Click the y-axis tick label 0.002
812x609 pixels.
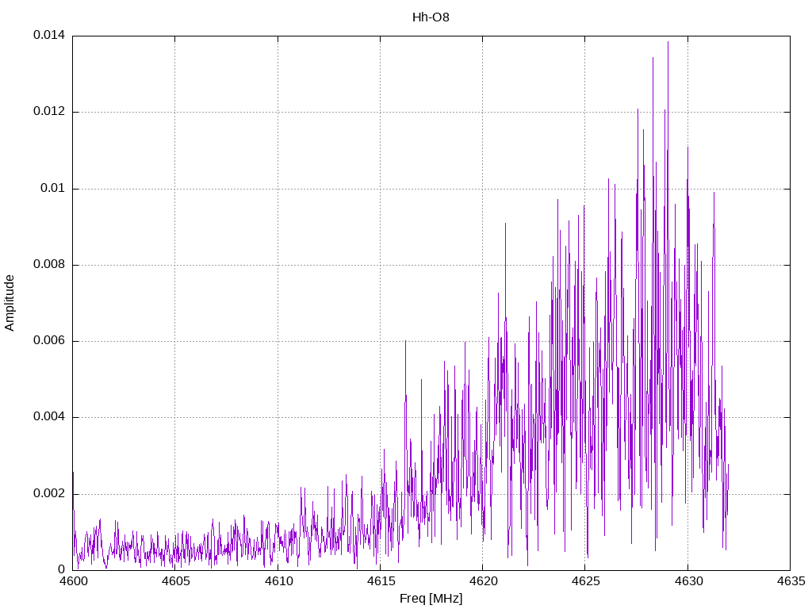(x=49, y=493)
